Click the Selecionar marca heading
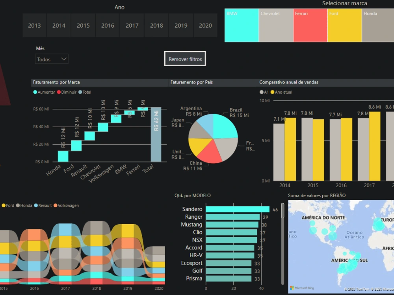394x295 pixels. [x=344, y=3]
